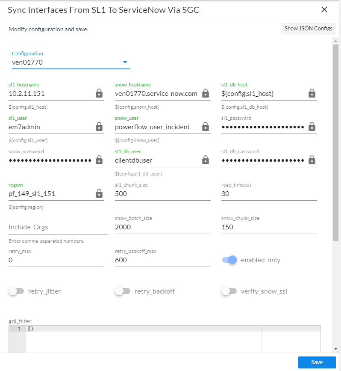Click the ${config.region} hint text
This screenshot has width=341, height=371.
(x=26, y=207)
